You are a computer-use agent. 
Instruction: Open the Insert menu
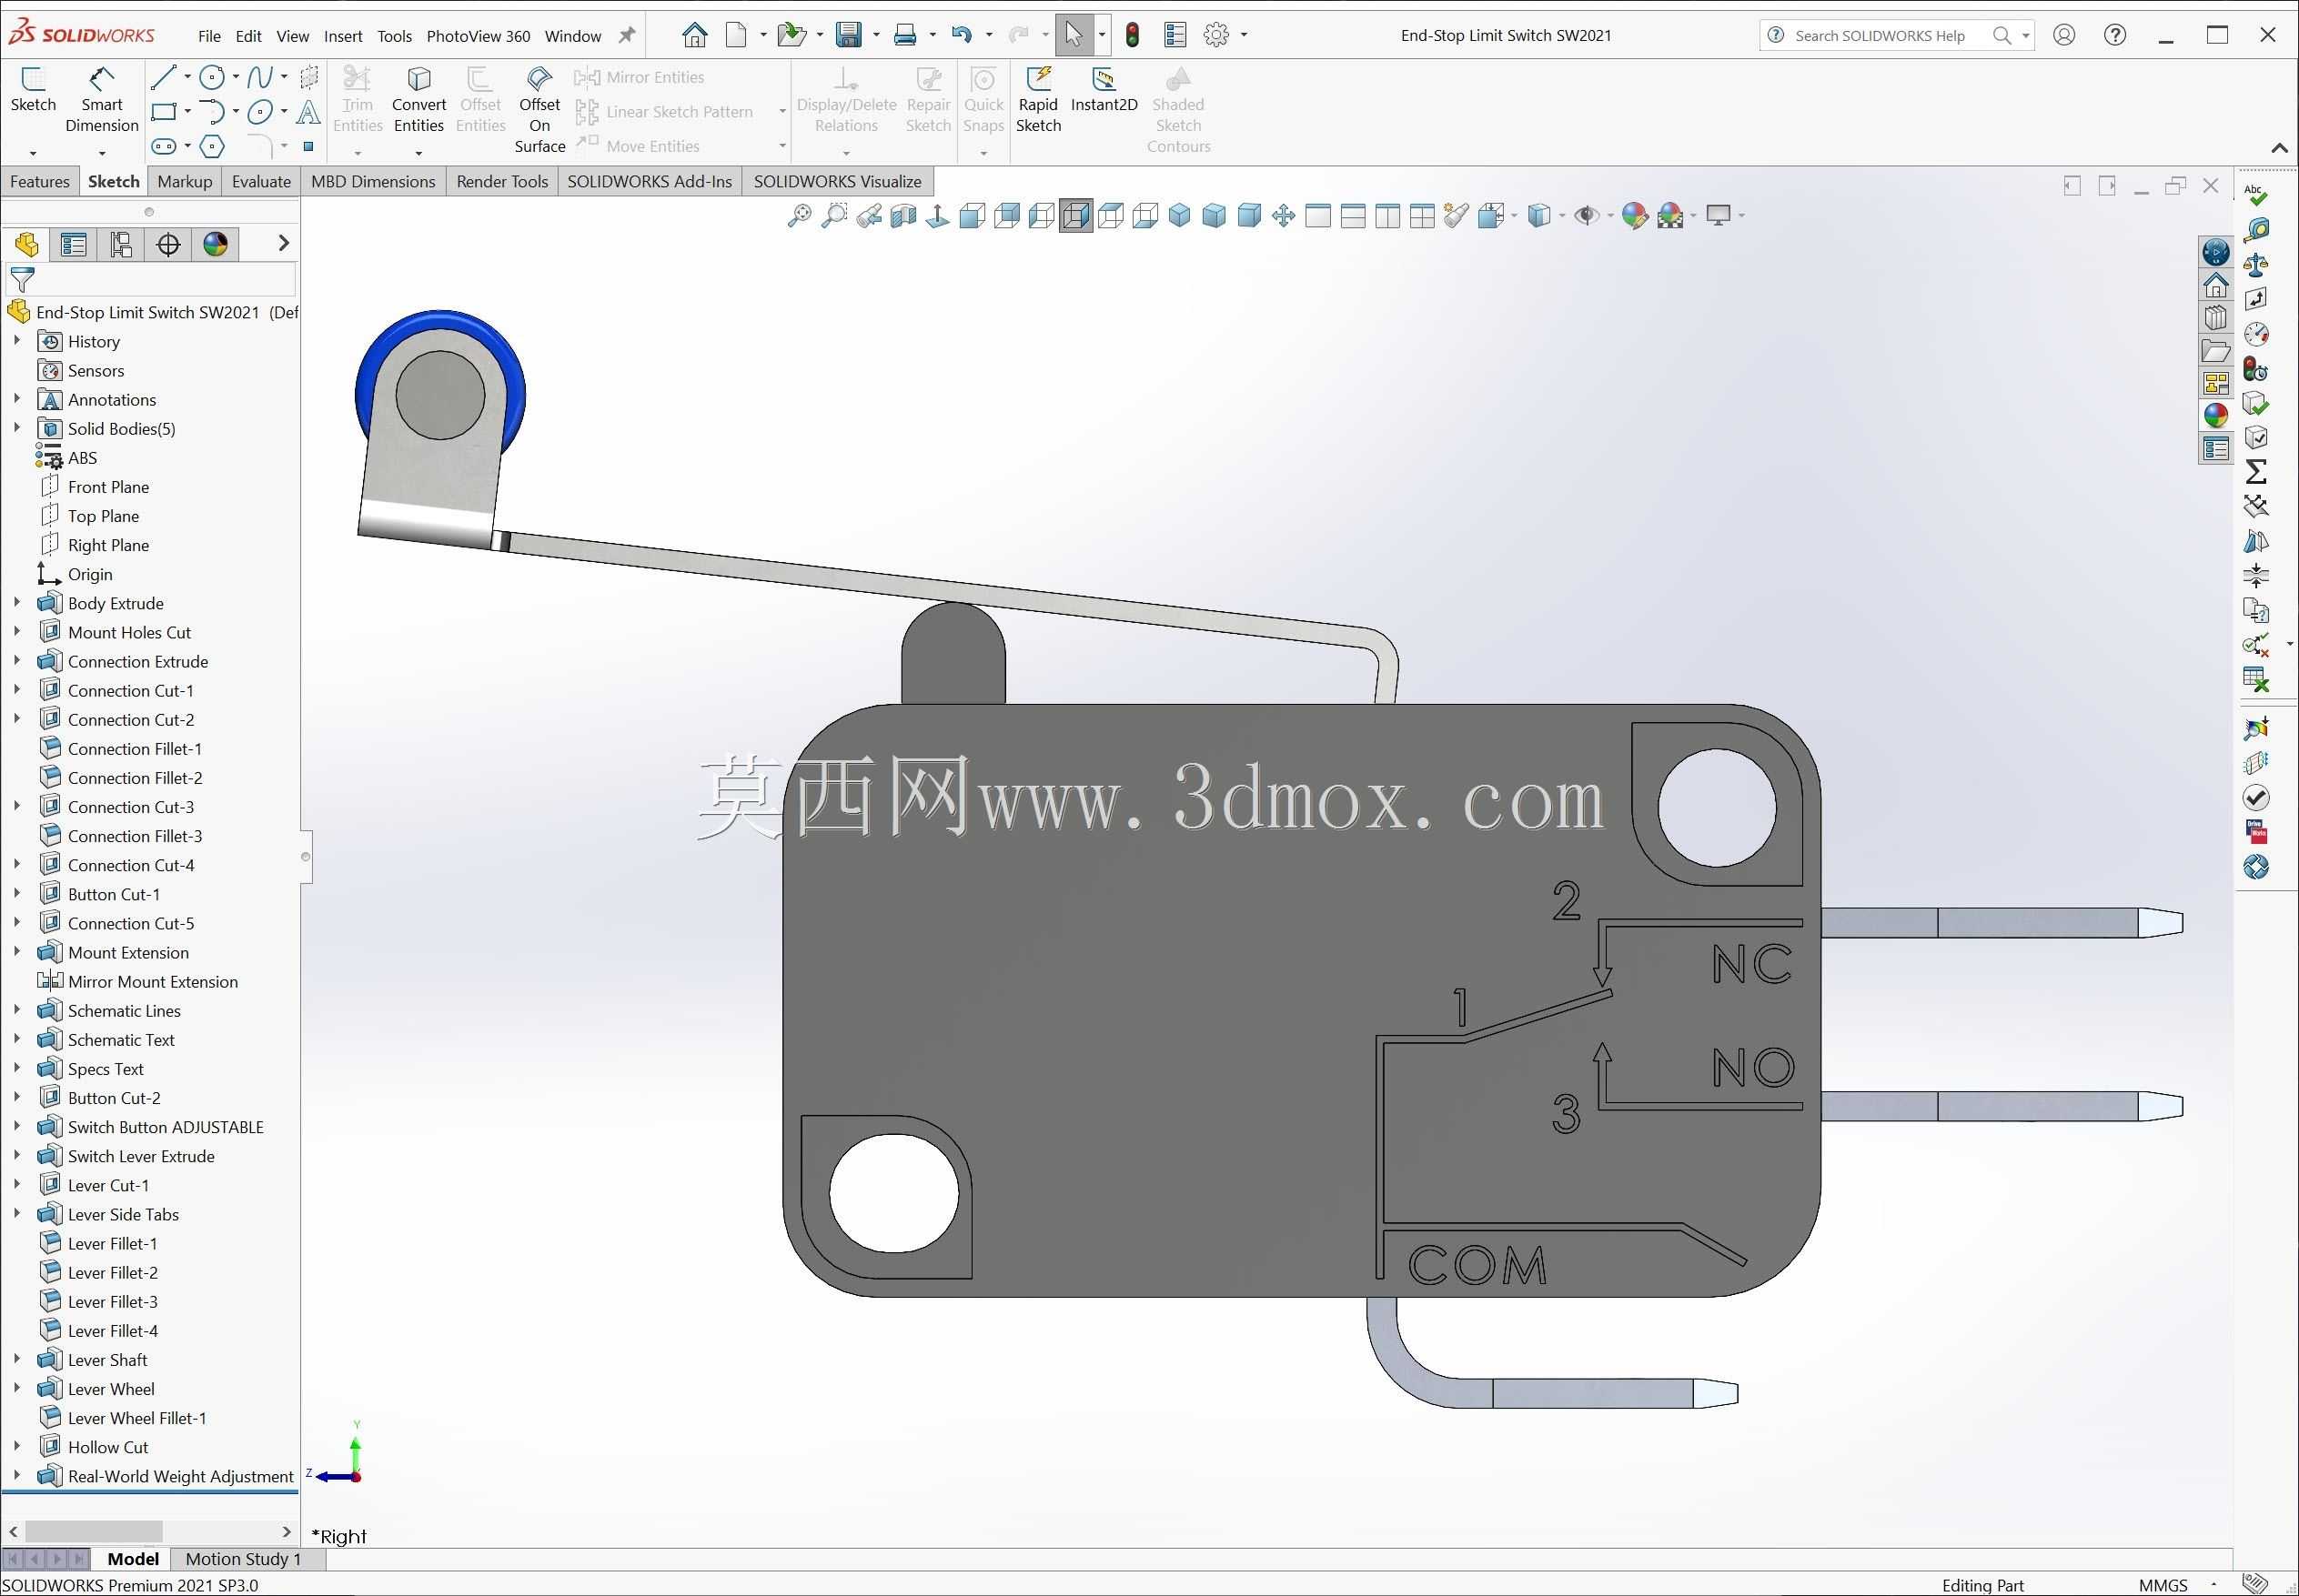coord(343,36)
